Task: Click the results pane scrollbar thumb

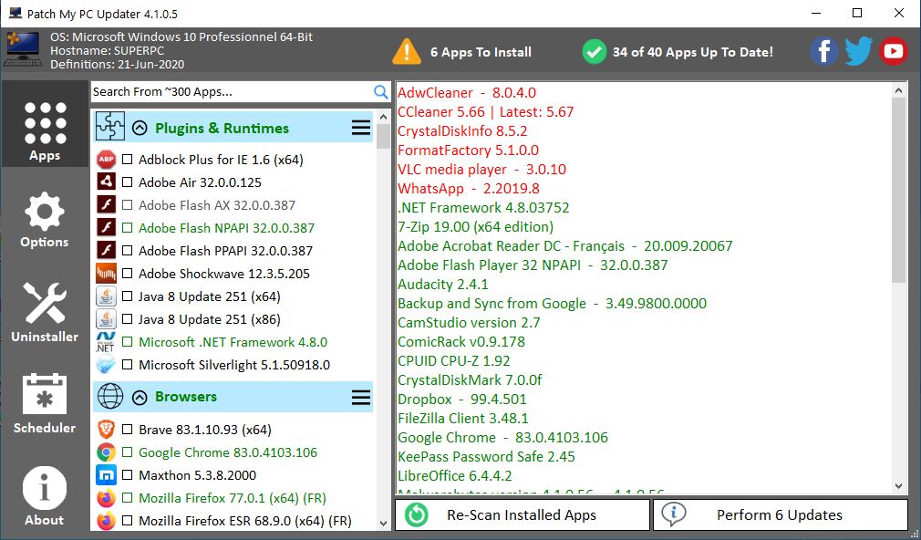Action: coord(898,190)
